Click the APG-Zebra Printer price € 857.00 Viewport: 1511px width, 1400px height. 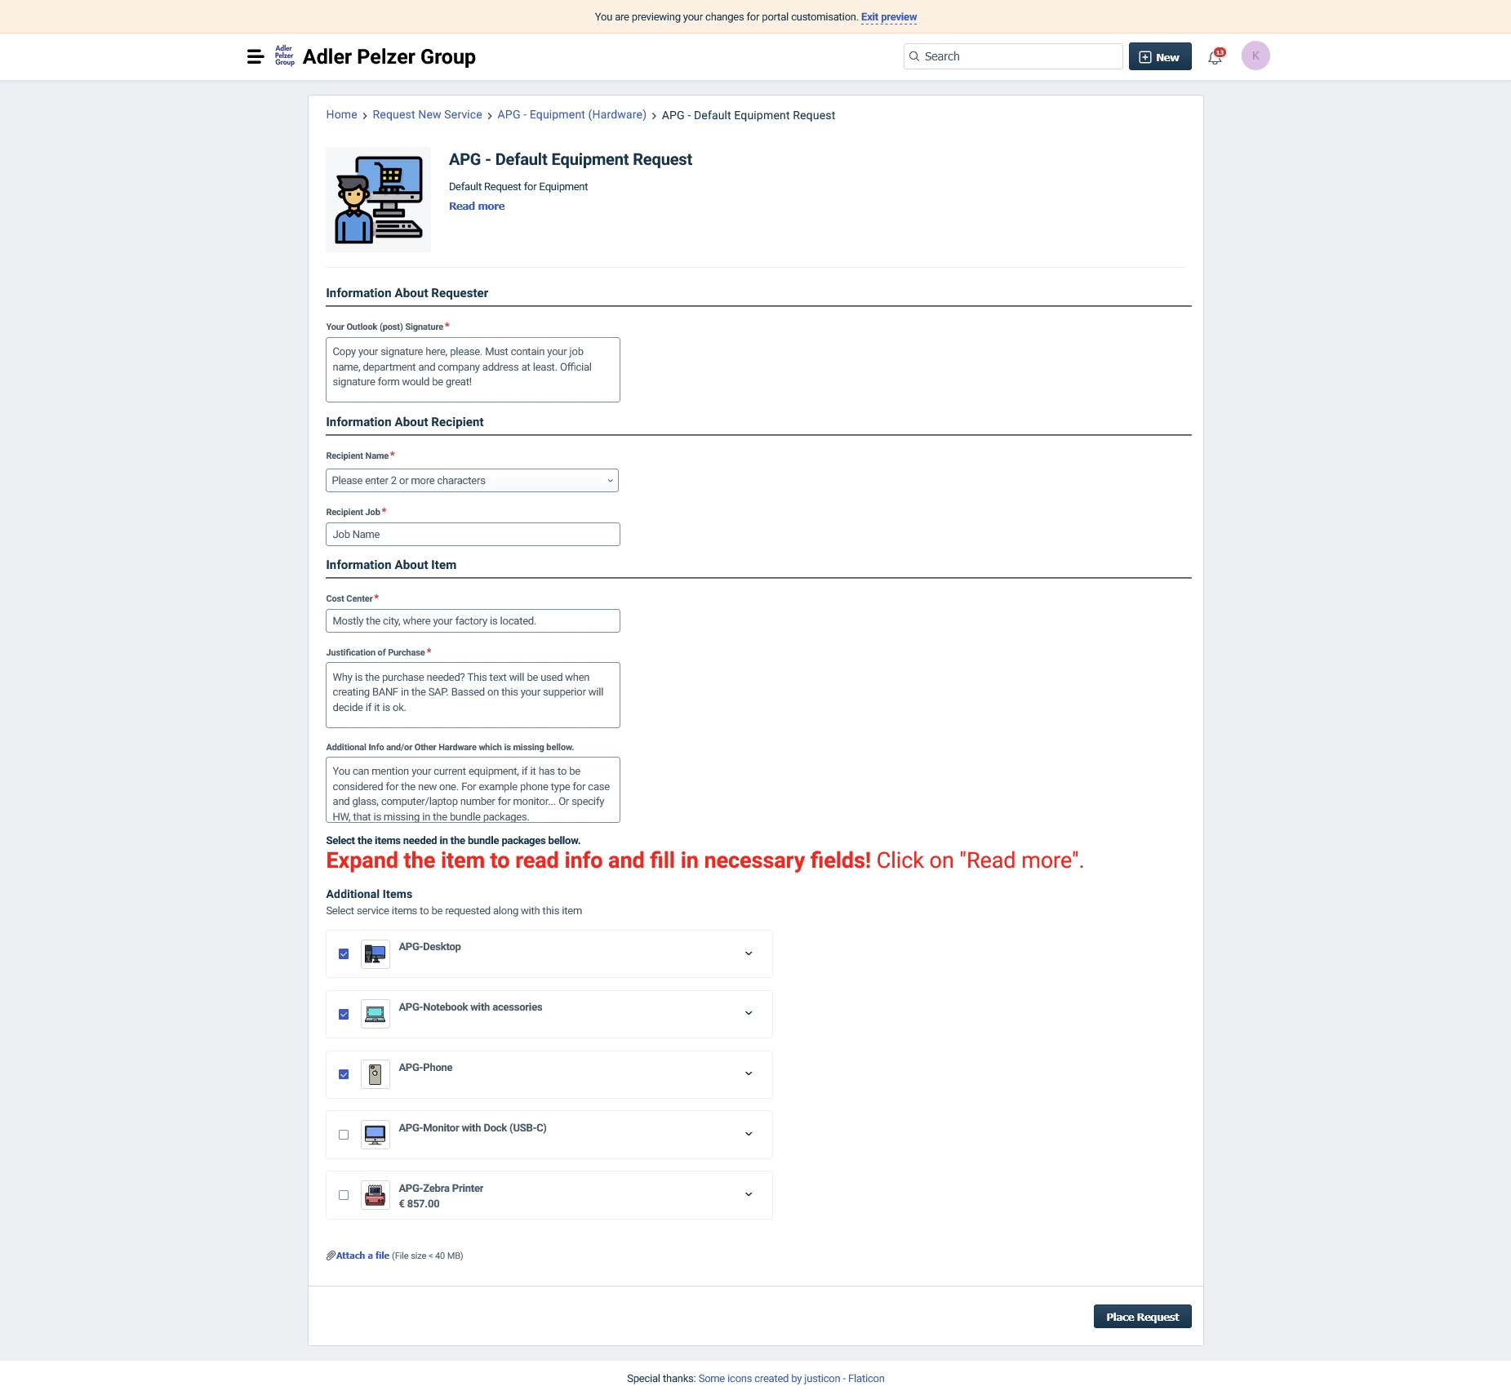(x=419, y=1204)
